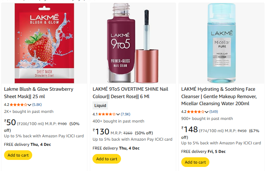The image size is (266, 171).
Task: Click the face cleanser star rating icons
Action: pos(196,112)
